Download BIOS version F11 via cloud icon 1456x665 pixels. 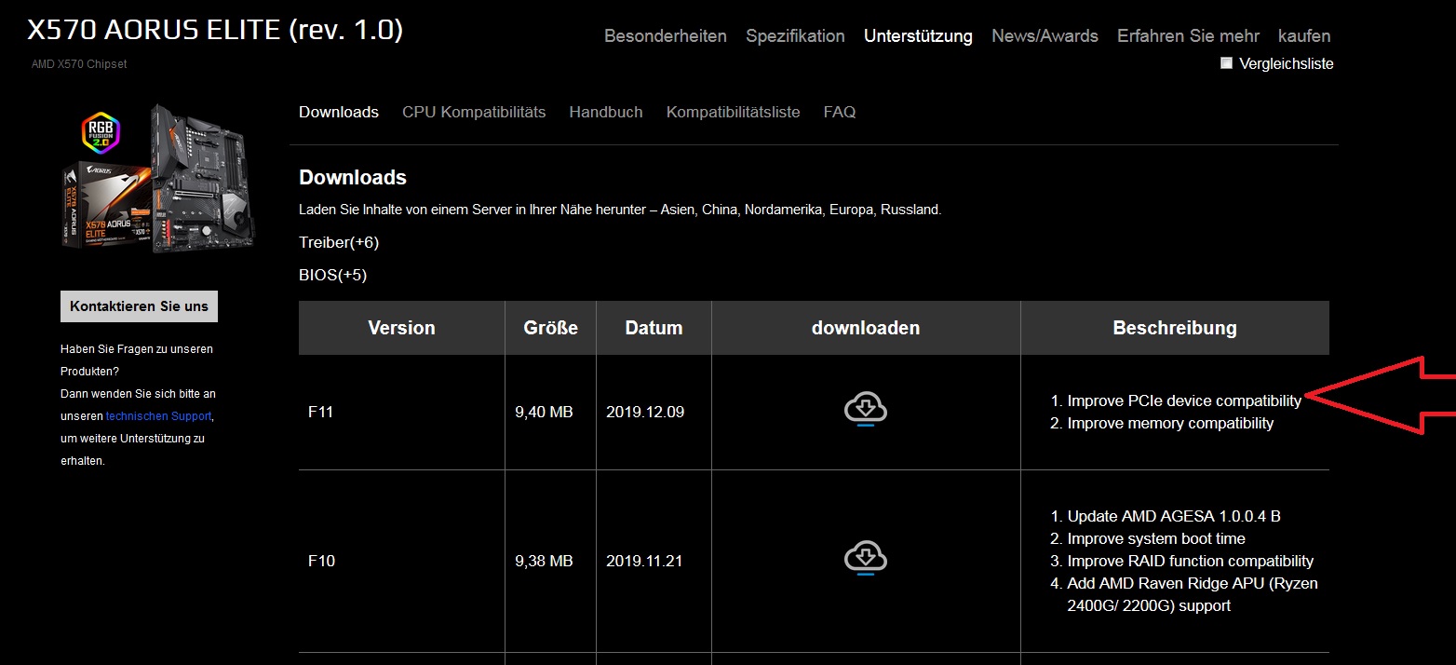coord(866,410)
